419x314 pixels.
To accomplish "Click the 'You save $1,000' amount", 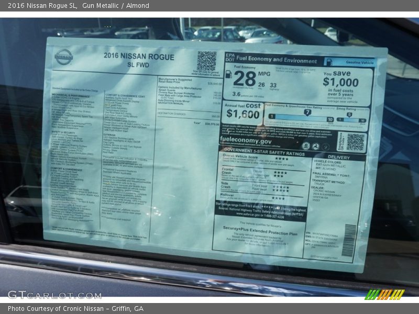I will (x=341, y=82).
